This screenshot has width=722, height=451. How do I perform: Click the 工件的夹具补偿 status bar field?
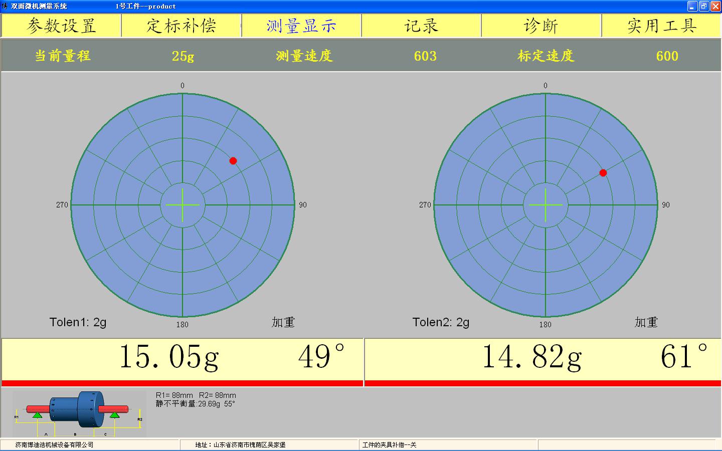390,444
